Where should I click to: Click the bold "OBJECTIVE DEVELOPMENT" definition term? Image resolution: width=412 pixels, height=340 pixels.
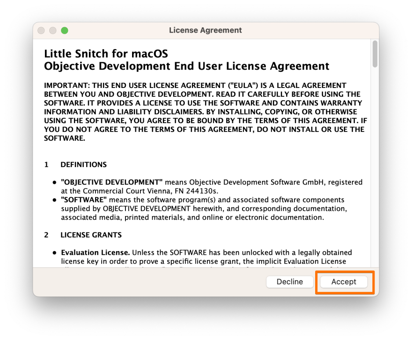pyautogui.click(x=112, y=182)
